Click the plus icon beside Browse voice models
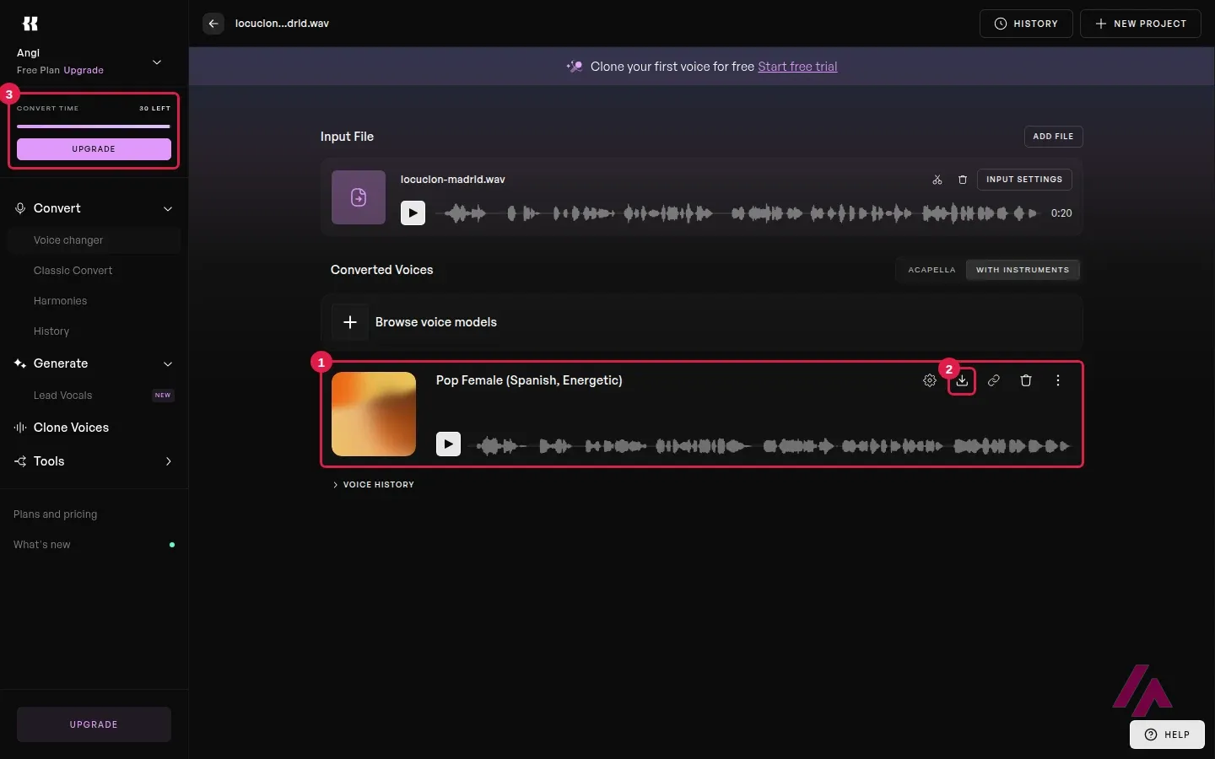 tap(350, 322)
